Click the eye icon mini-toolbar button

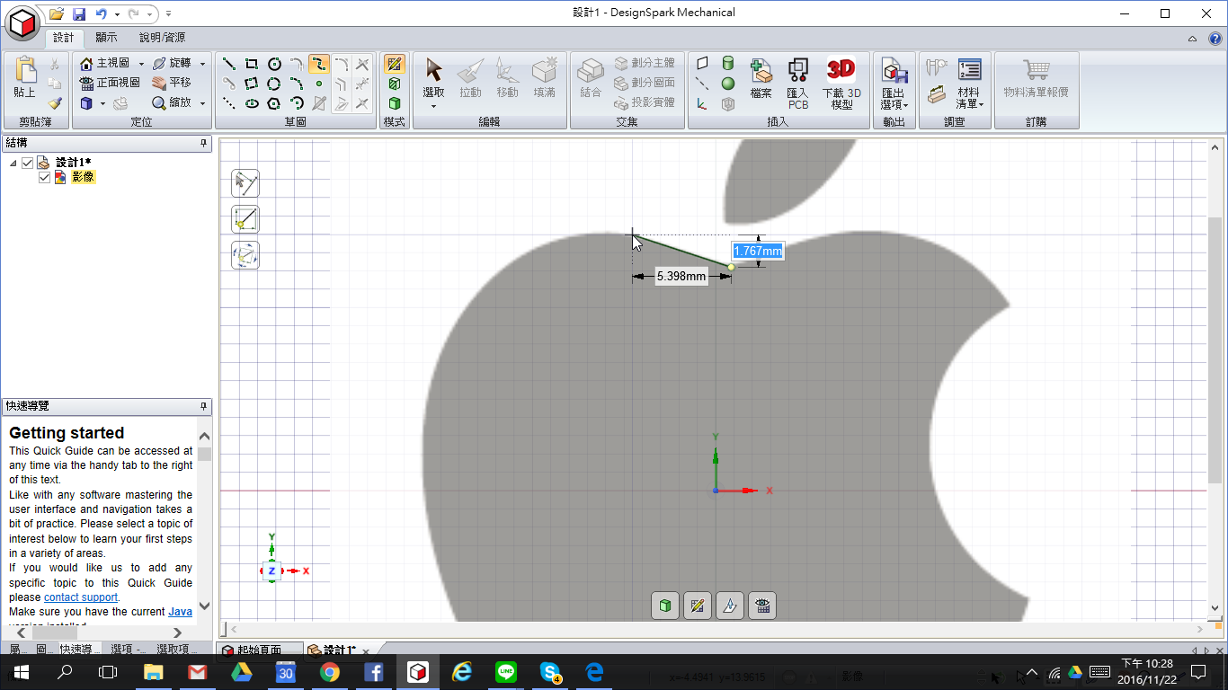(x=762, y=606)
